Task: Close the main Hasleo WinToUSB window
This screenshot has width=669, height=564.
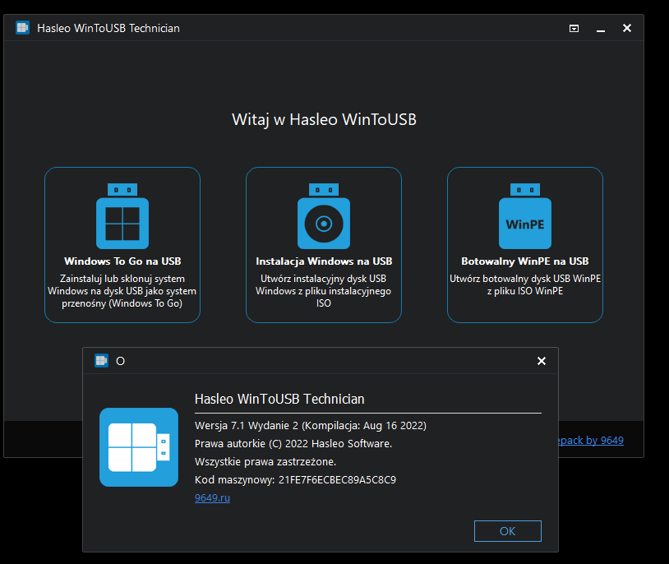Action: click(627, 28)
